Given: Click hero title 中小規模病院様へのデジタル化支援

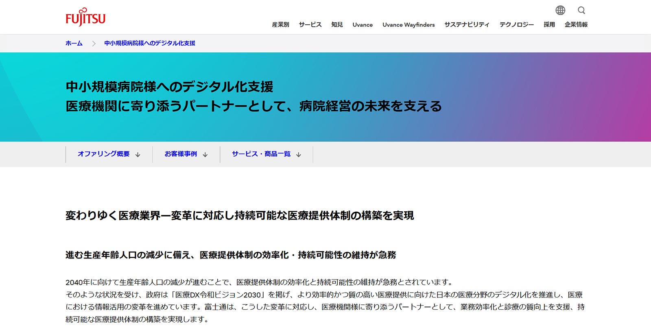Looking at the screenshot, I should (169, 87).
